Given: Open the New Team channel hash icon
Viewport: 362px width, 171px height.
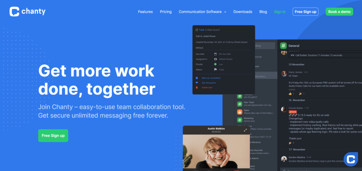Looking at the screenshot, I should 240,104.
